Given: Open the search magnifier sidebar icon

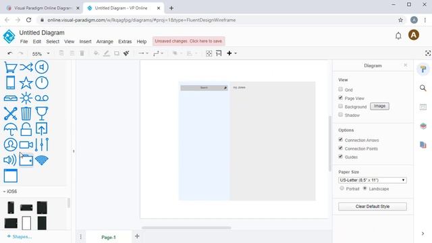Looking at the screenshot, I should pyautogui.click(x=423, y=88).
